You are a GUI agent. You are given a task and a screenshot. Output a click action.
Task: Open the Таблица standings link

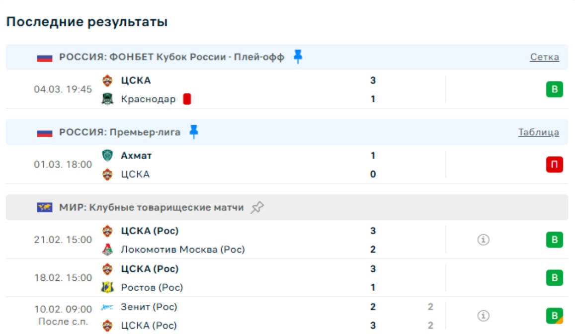[x=538, y=132]
